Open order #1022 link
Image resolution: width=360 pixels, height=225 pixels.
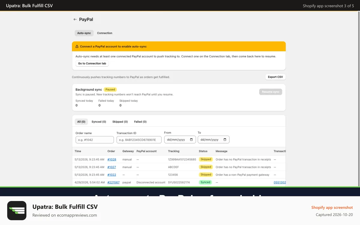[x=112, y=175]
